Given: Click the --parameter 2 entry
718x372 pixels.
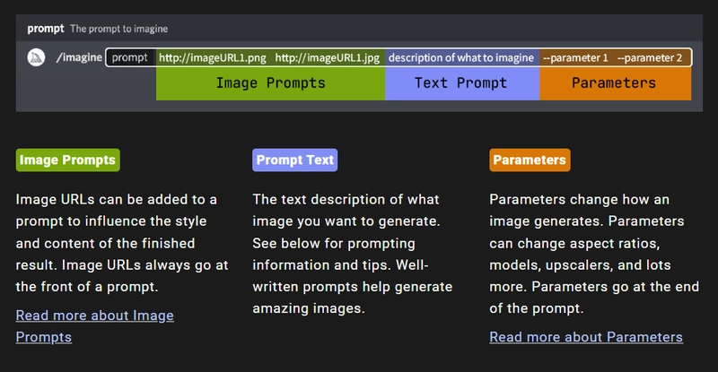Looking at the screenshot, I should click(x=650, y=58).
